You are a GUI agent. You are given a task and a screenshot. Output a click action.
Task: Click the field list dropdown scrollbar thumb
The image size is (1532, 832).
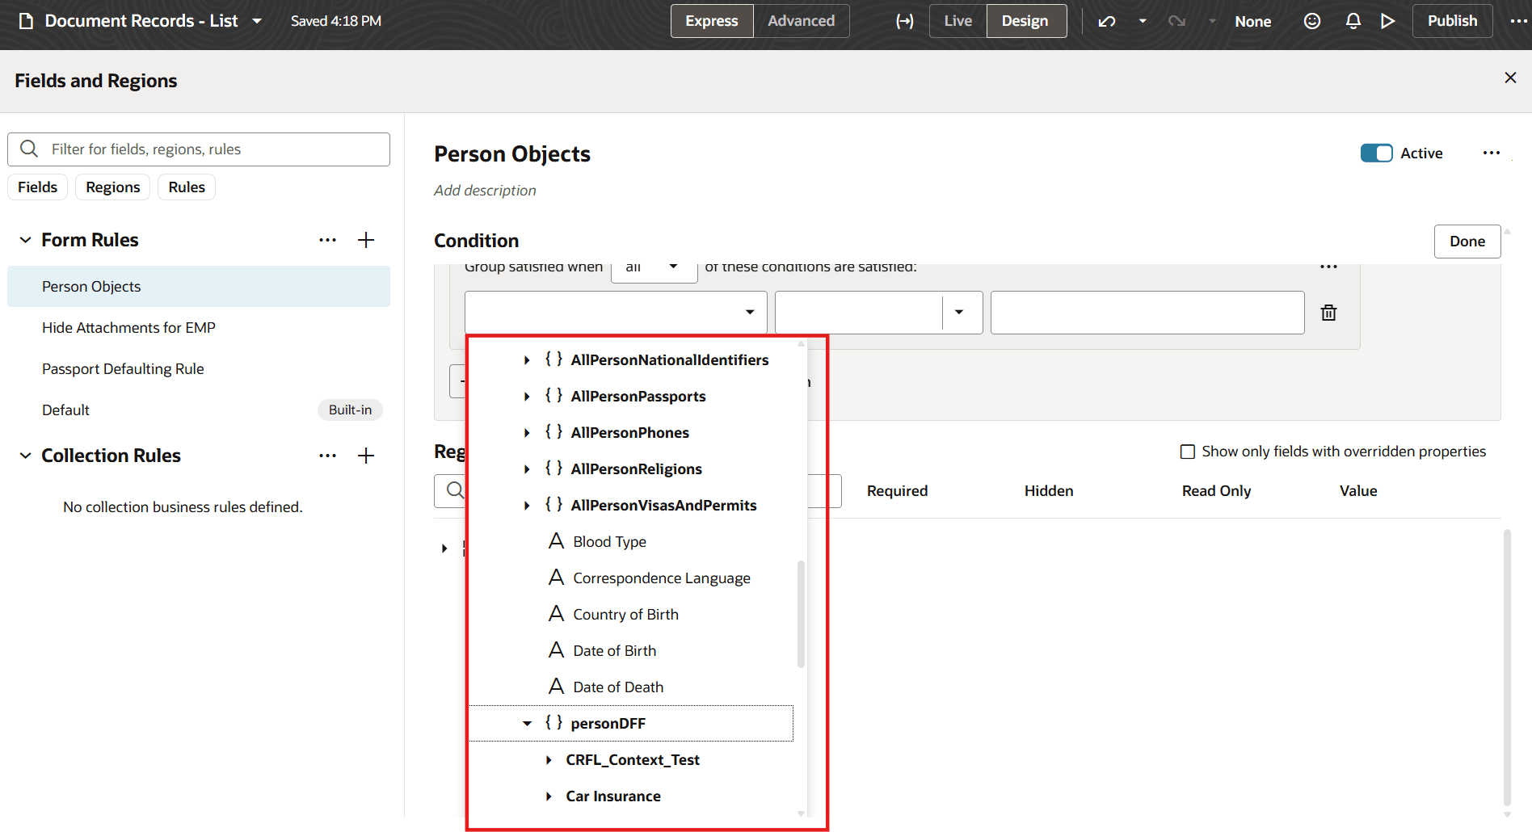(x=801, y=614)
